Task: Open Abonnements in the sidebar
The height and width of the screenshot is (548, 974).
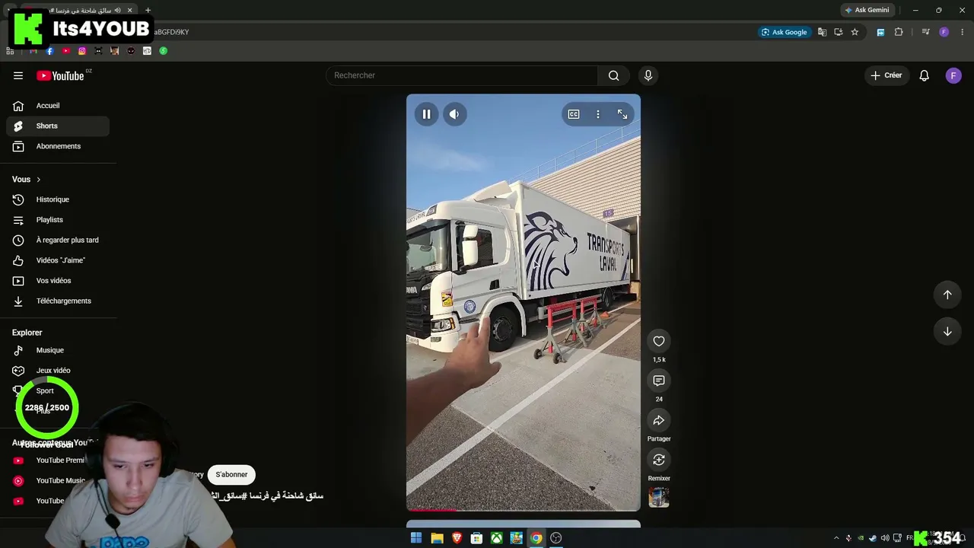Action: tap(58, 146)
